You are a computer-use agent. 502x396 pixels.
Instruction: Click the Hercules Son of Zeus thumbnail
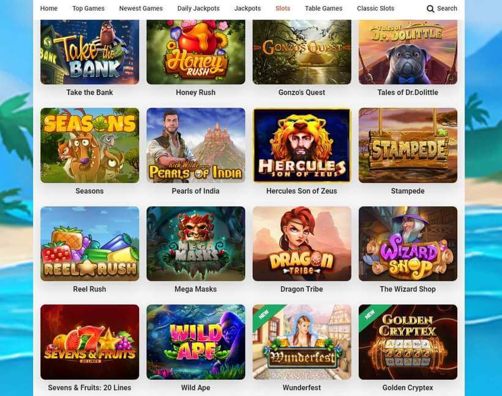click(302, 145)
